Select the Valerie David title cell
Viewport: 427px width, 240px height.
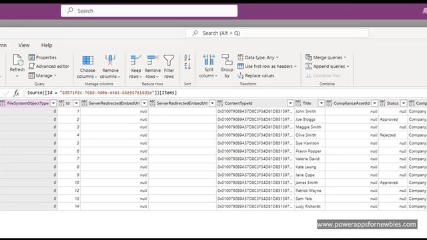[310, 159]
